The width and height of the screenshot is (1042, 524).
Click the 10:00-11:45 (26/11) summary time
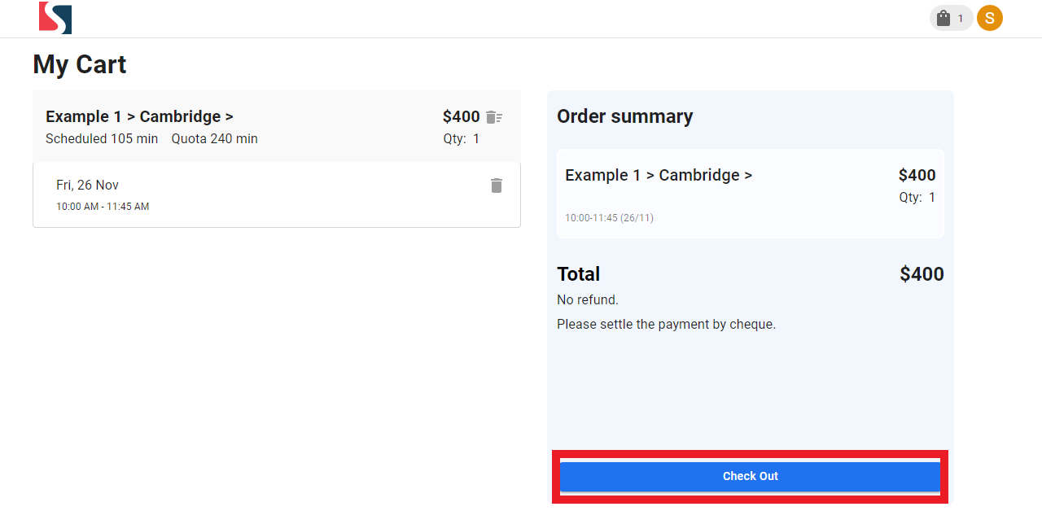609,218
